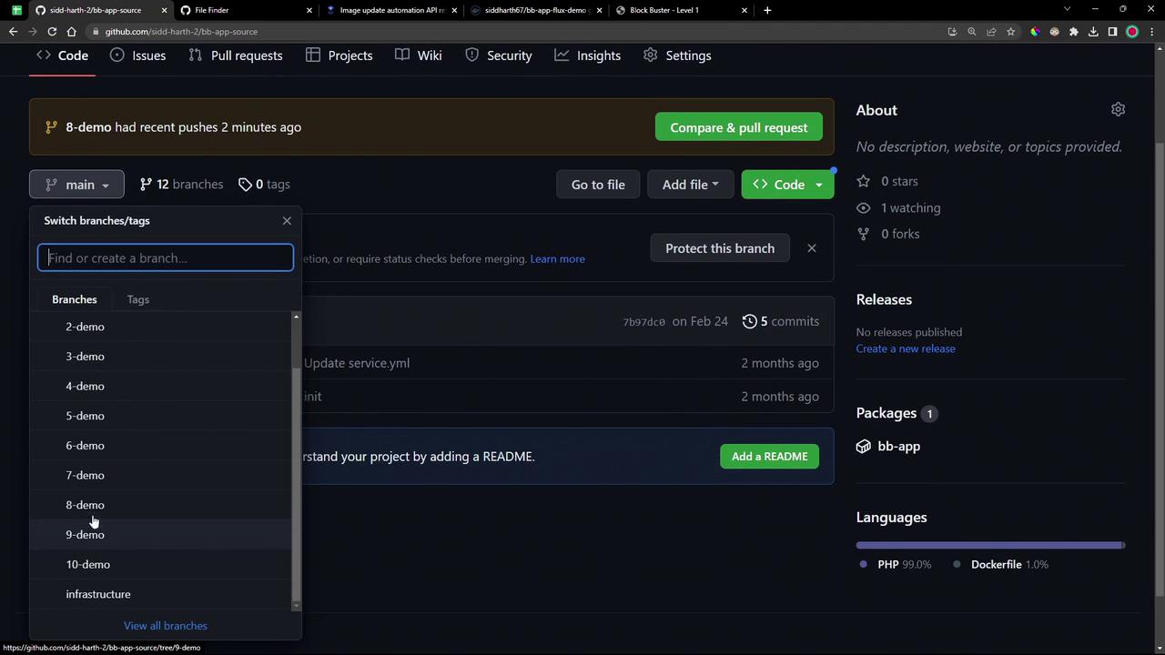The image size is (1165, 655).
Task: Close the Switch branches/tags popup
Action: pyautogui.click(x=287, y=221)
